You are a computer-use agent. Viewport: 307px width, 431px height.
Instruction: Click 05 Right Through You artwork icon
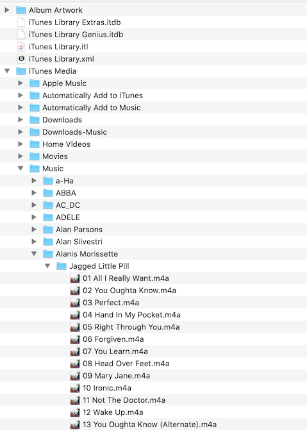coord(75,327)
